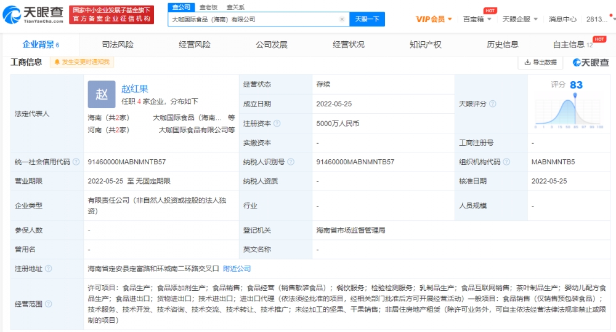Image resolution: width=616 pixels, height=332 pixels.
Task: Click the TianYanCha logo at top left
Action: click(x=33, y=15)
